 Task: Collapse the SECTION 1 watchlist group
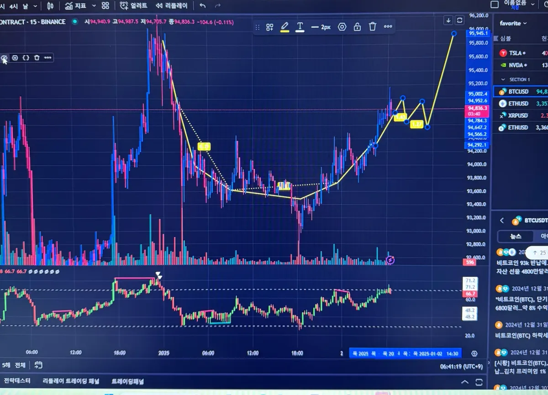(x=503, y=79)
